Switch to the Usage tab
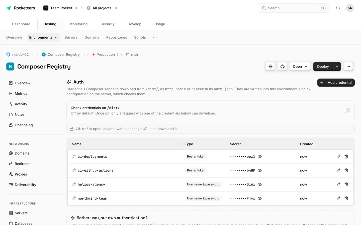This screenshot has height=225, width=361. [x=160, y=24]
